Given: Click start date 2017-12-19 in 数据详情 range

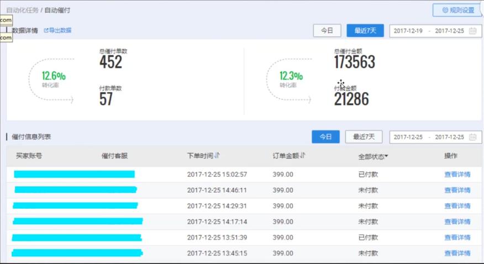Looking at the screenshot, I should 408,31.
